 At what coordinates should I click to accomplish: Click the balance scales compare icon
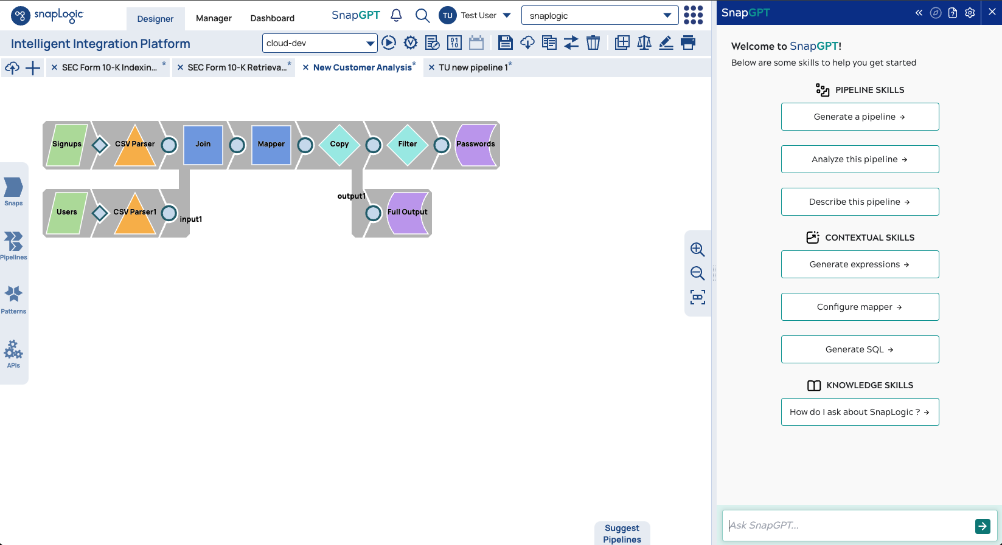pos(644,43)
